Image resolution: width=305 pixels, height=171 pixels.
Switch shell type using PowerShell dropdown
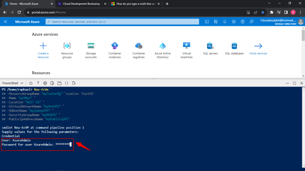coord(13,83)
